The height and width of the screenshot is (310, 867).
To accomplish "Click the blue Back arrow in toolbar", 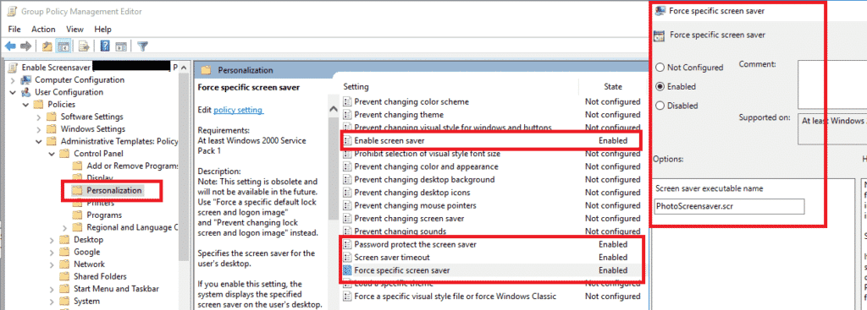I will [10, 46].
